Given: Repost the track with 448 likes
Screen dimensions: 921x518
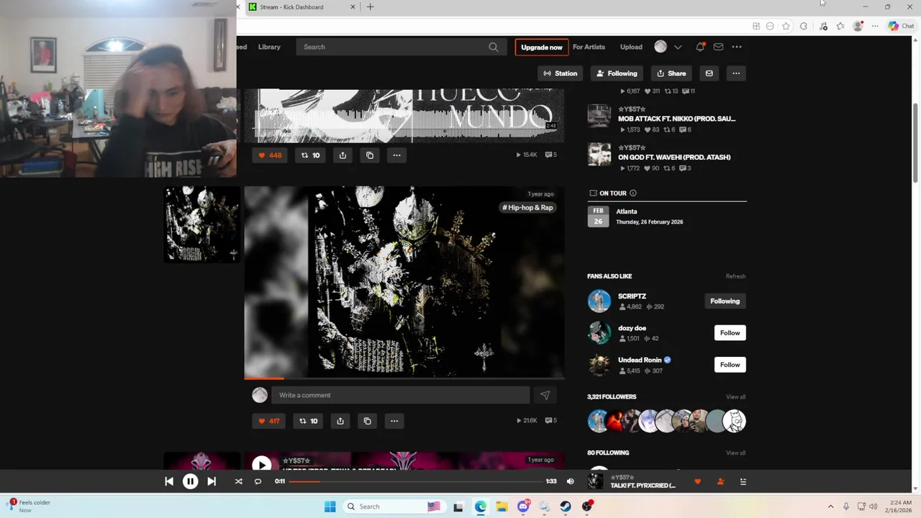Looking at the screenshot, I should click(310, 155).
